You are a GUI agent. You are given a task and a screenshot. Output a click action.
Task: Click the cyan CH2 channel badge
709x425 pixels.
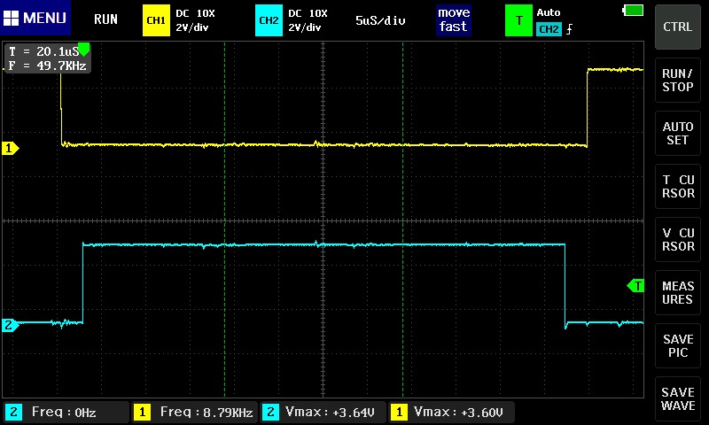pos(268,19)
